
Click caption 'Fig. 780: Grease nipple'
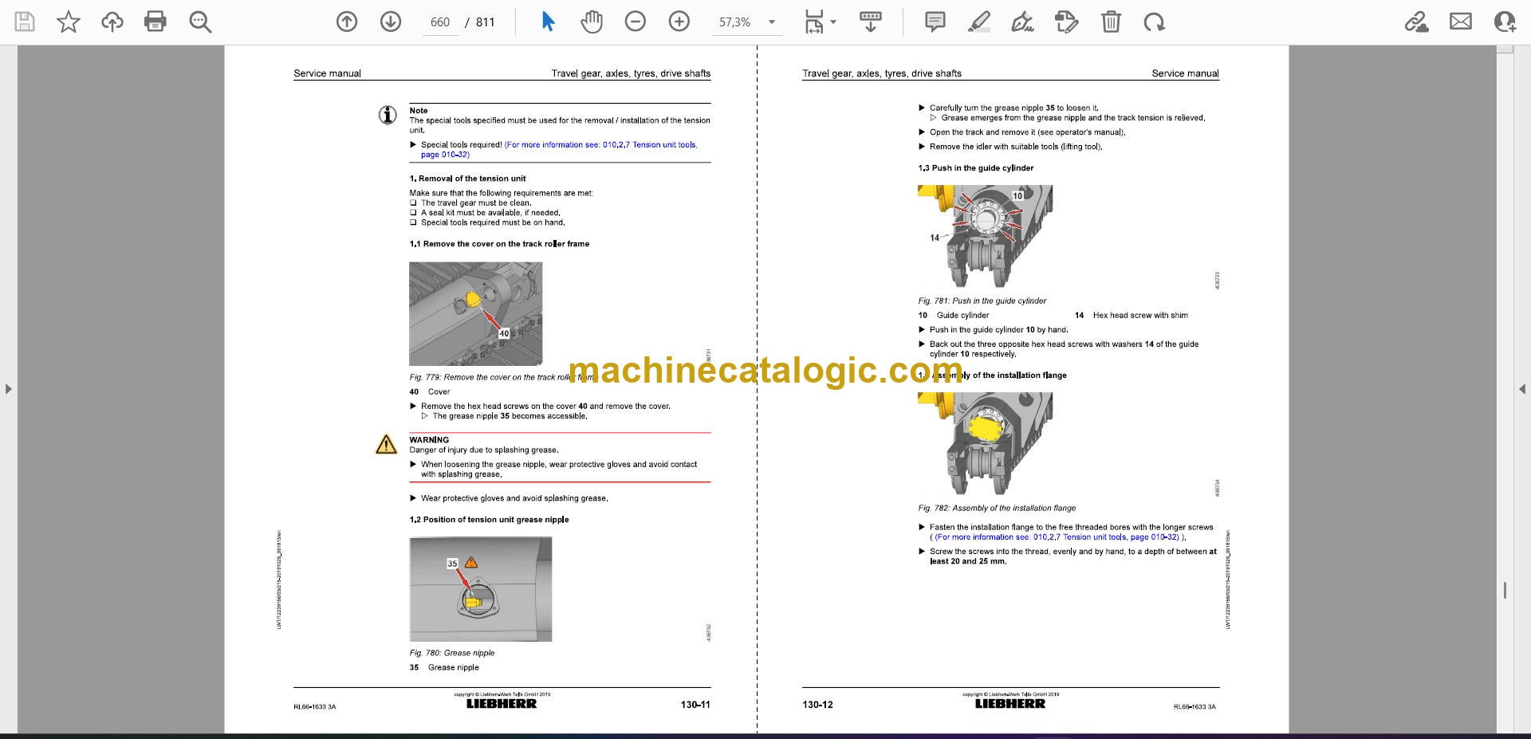(452, 653)
